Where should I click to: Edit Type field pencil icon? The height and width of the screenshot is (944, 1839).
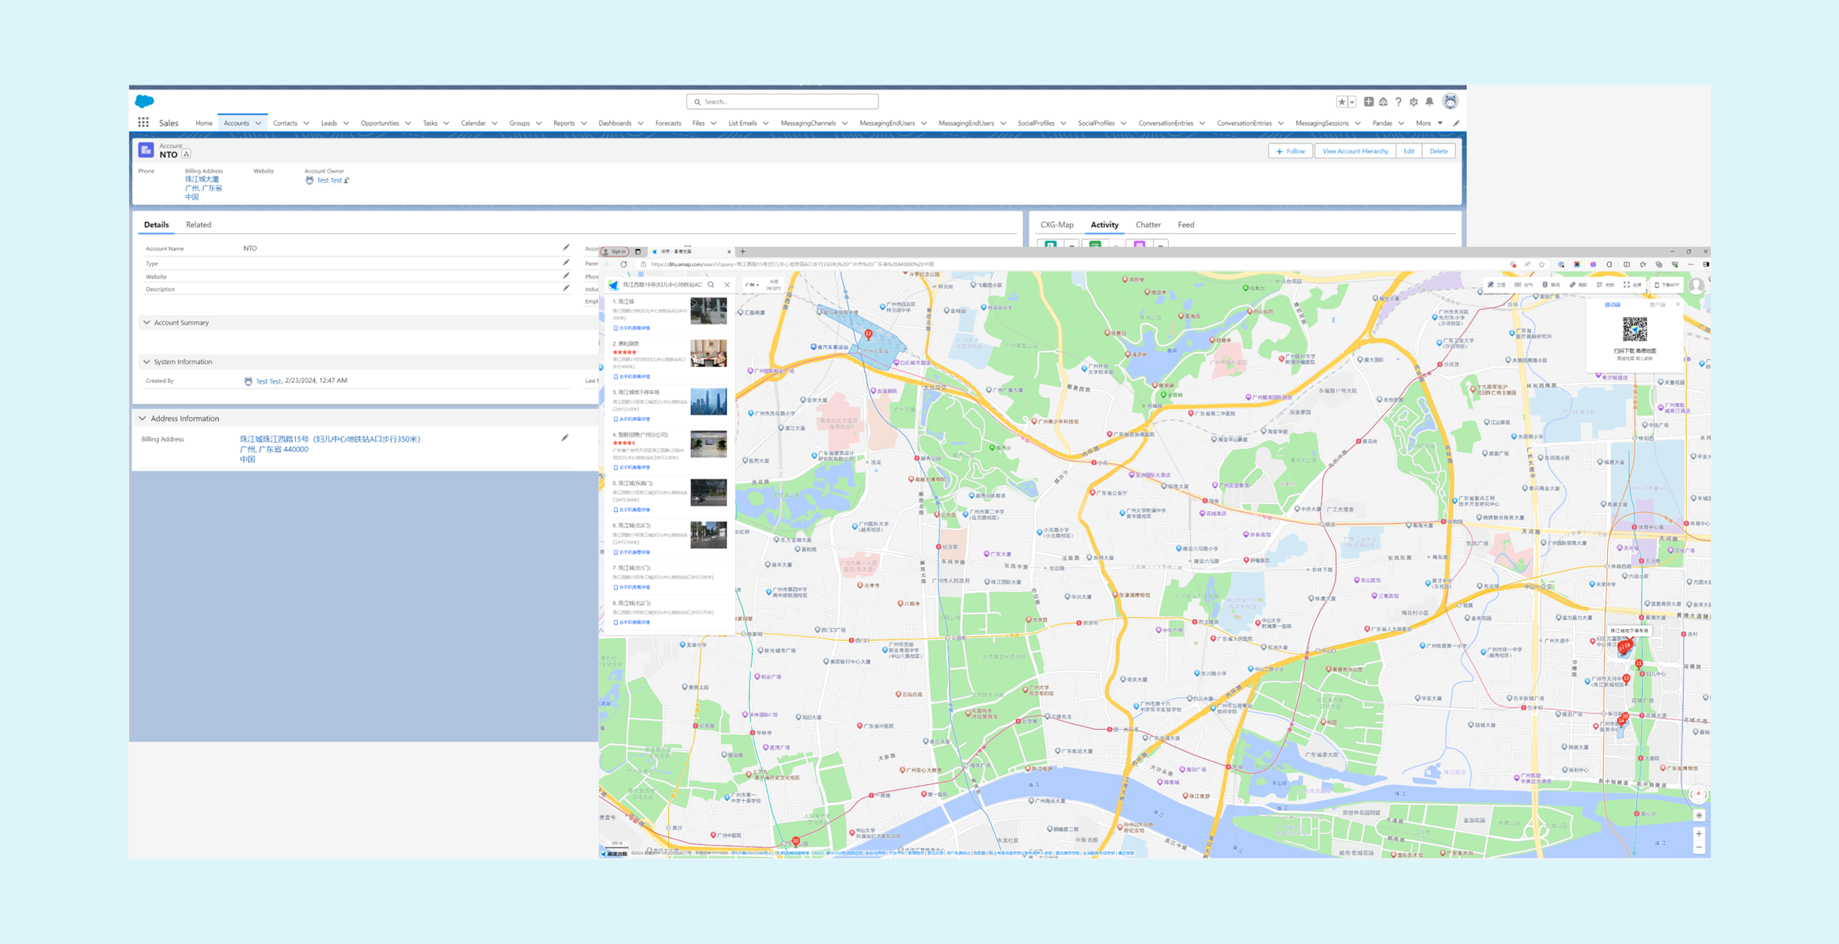(x=566, y=263)
